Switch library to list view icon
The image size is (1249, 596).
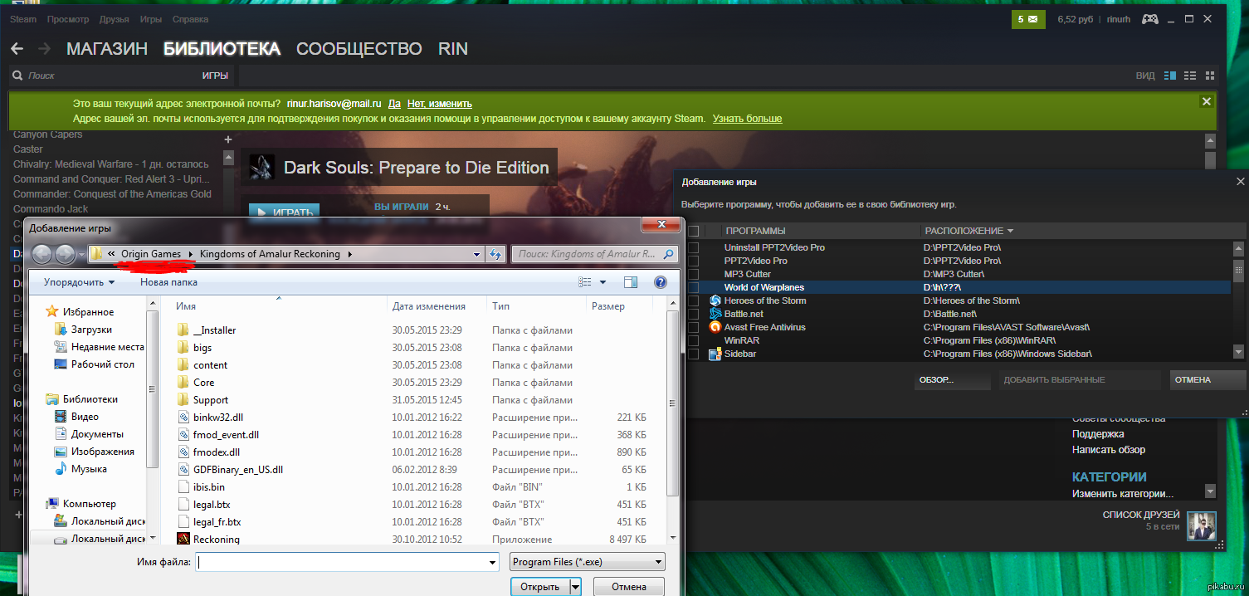tap(1190, 76)
